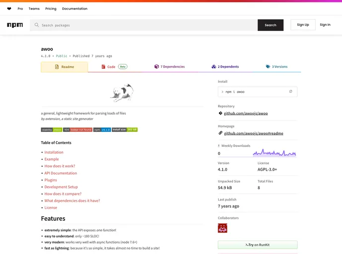
Task: Switch to the 7 Dependencies tab
Action: pos(170,67)
